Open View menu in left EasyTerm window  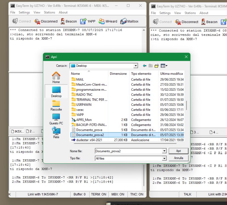[37, 12]
